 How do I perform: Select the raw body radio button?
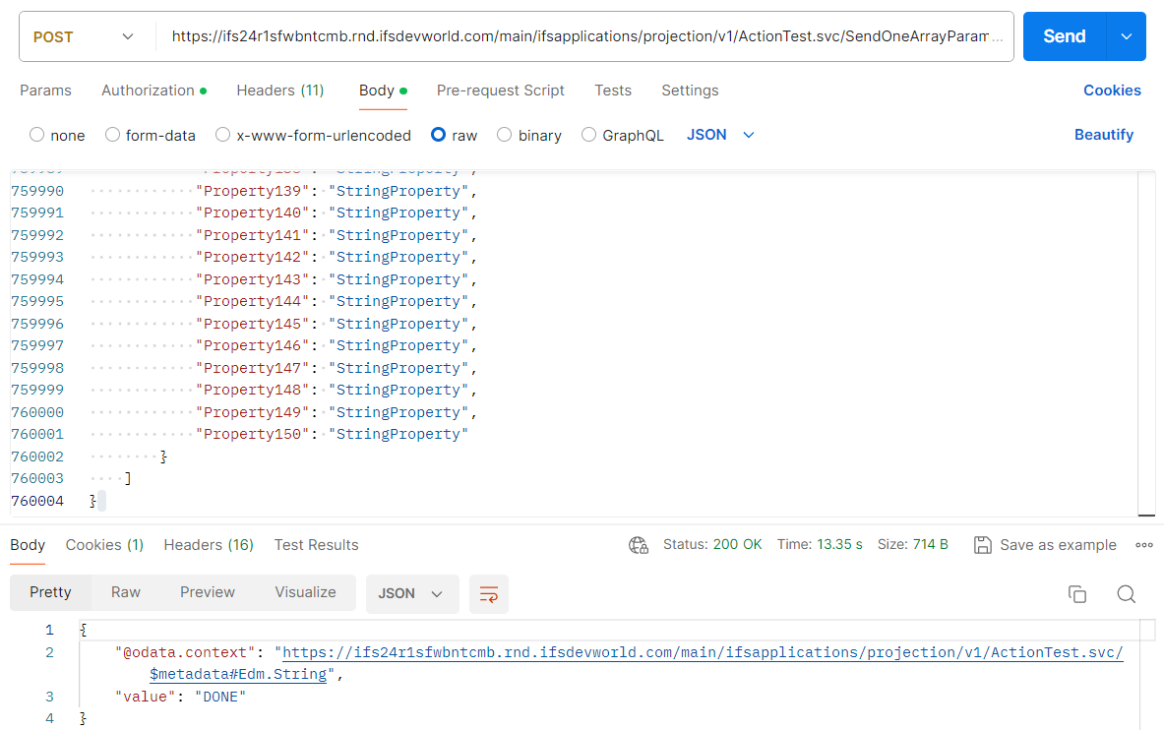coord(439,135)
